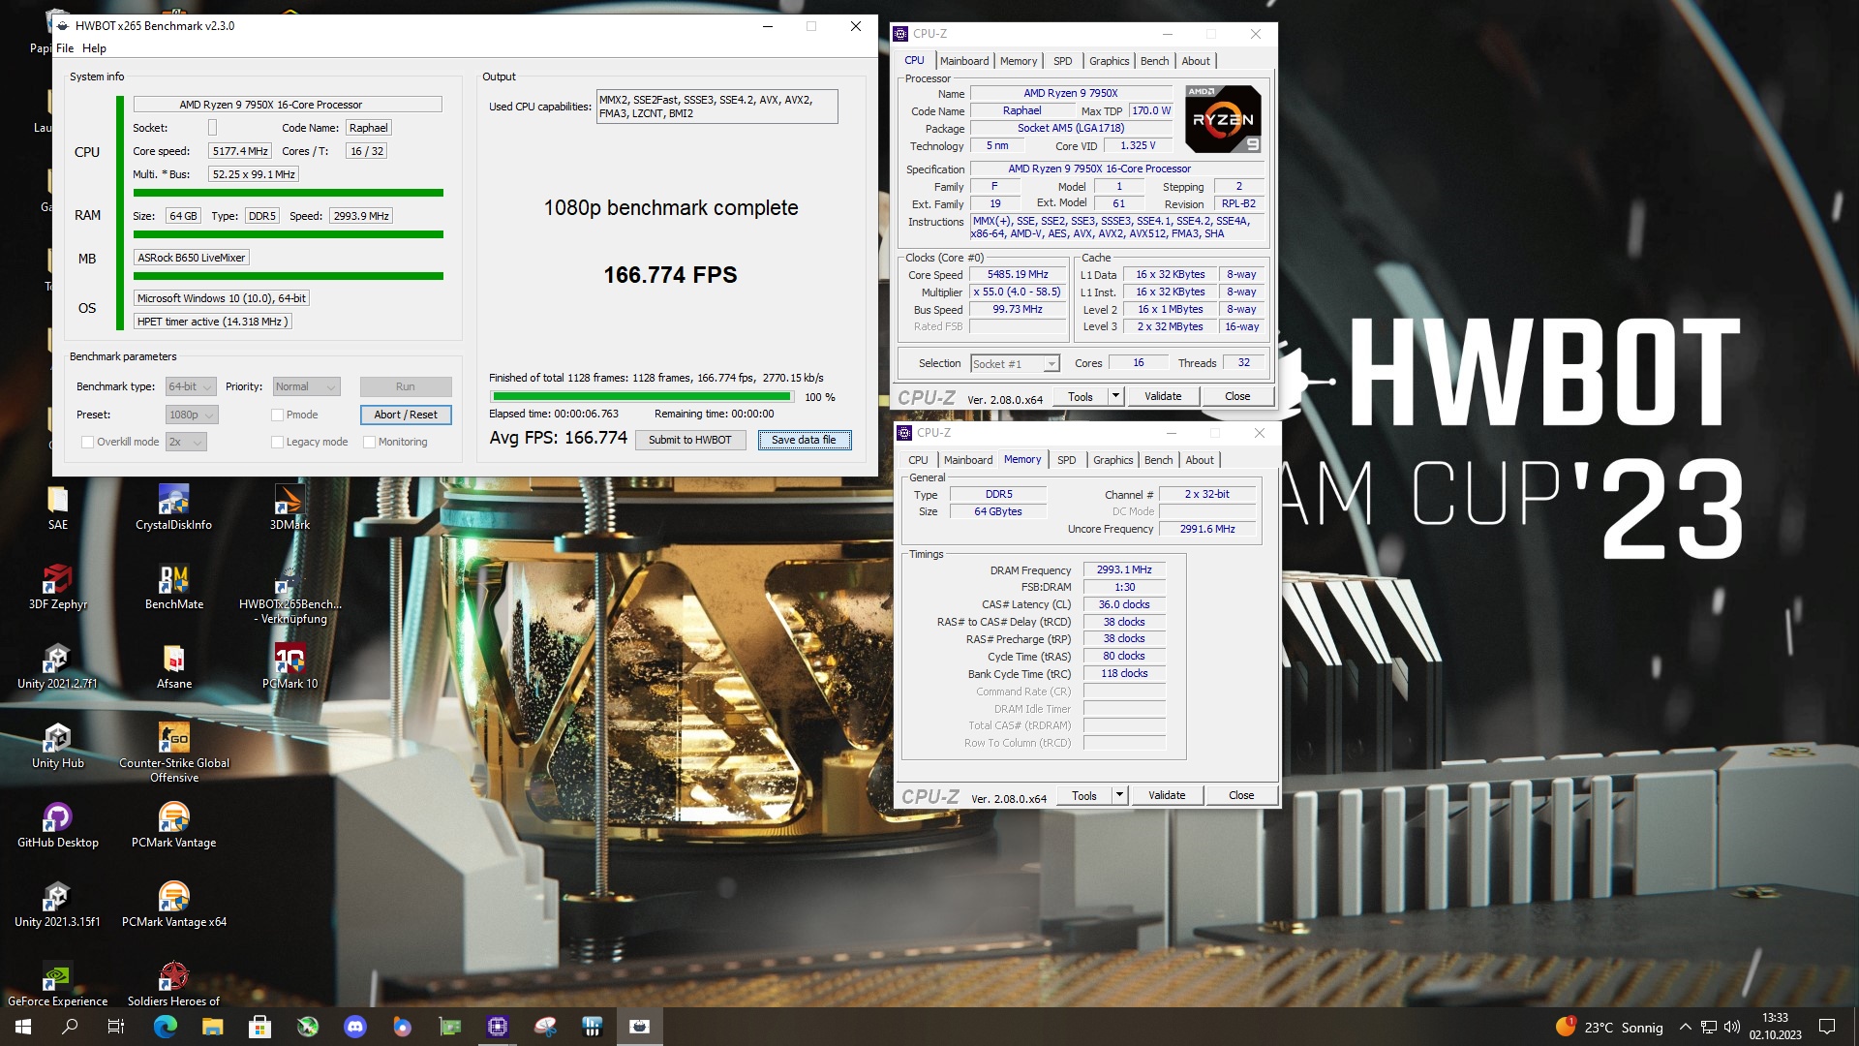The height and width of the screenshot is (1046, 1859).
Task: Open the Unity 2021.3.15f1 desktop icon
Action: pyautogui.click(x=58, y=905)
